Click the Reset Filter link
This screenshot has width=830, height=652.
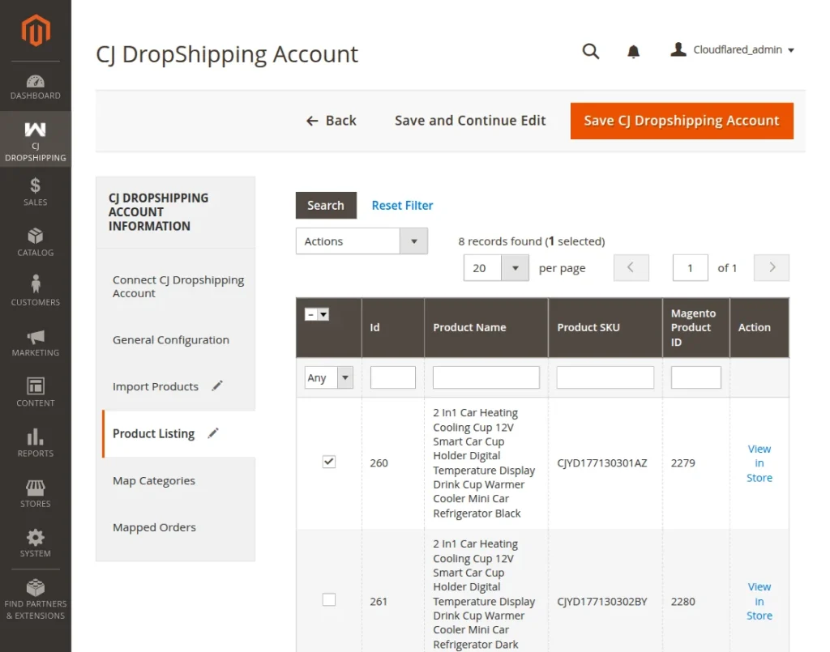[x=402, y=206]
